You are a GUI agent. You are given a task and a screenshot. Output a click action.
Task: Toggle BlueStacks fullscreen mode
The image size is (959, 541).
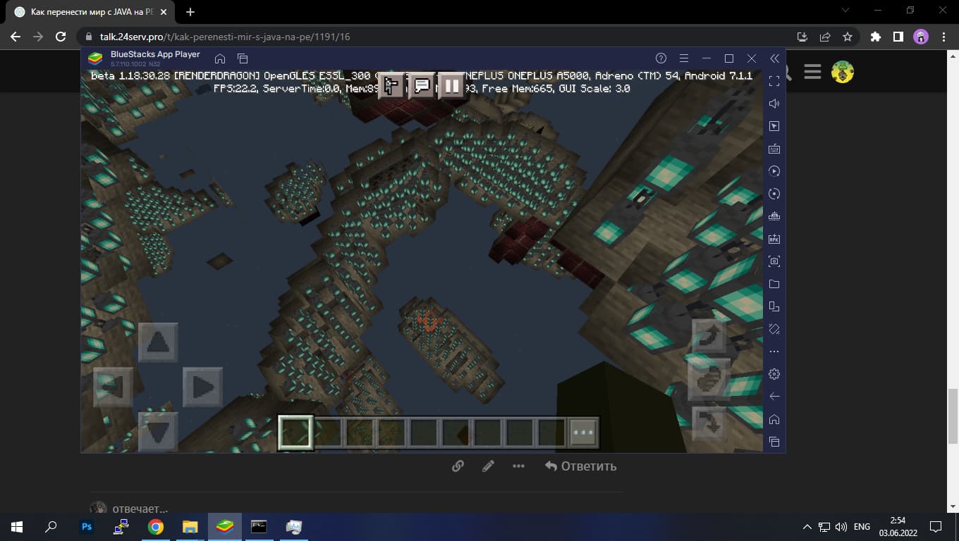point(774,81)
